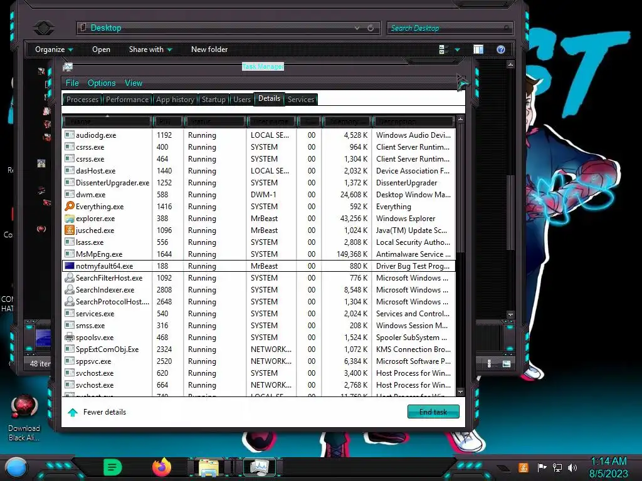Switch to Task Manager taskbar icon
The width and height of the screenshot is (642, 481).
pos(260,467)
